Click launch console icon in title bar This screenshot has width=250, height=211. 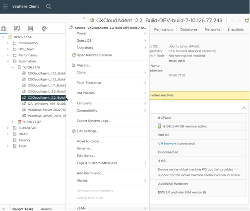click(x=247, y=20)
